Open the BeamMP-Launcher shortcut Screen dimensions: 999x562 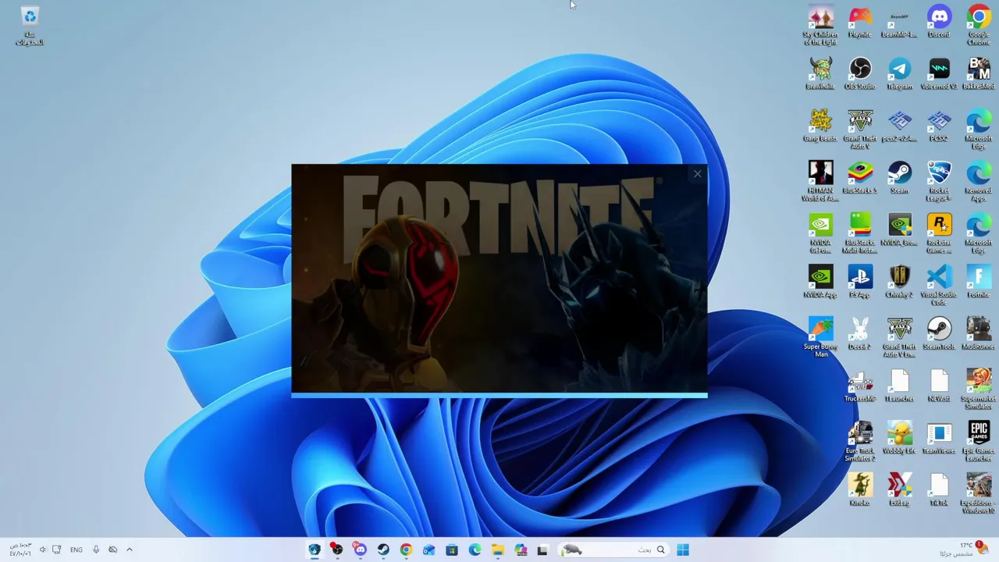[x=899, y=22]
